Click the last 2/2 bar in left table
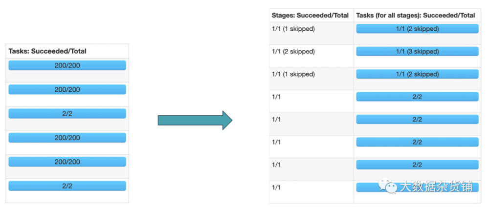 (67, 186)
